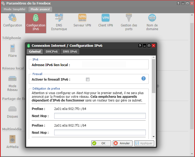195x157 pixels.
Task: Close the Configuration IPv6 dialog
Action: point(153,45)
